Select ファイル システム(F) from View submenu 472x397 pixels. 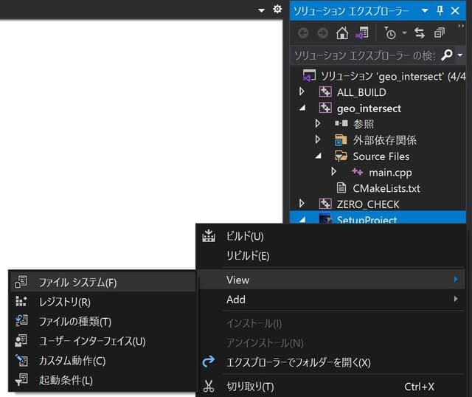pyautogui.click(x=77, y=282)
